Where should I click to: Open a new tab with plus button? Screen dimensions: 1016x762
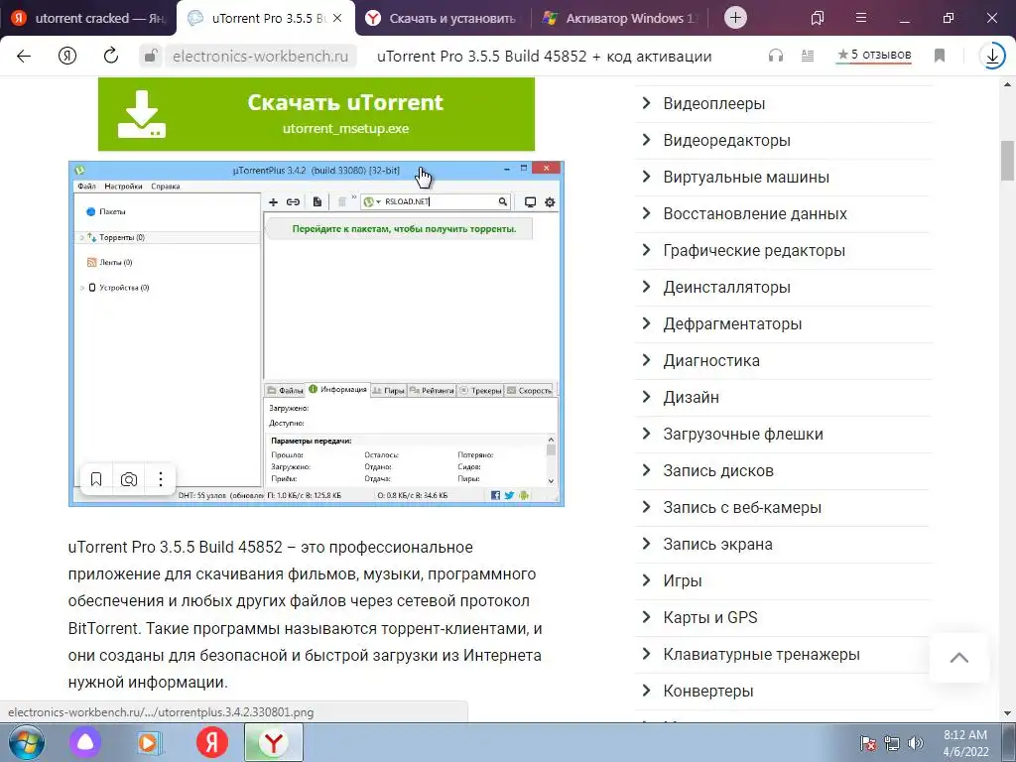(735, 18)
